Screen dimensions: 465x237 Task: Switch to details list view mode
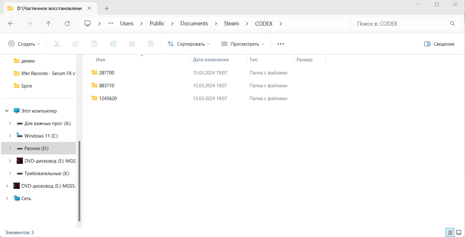tap(450, 232)
